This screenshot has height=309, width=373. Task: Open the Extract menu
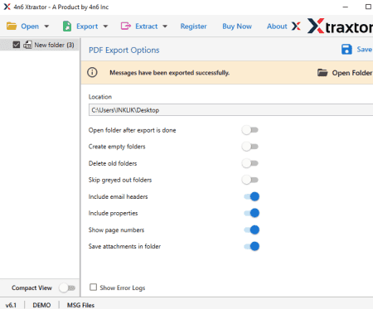tap(147, 27)
